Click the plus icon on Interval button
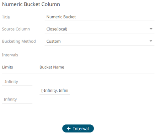155x135 pixels. pos(69,129)
